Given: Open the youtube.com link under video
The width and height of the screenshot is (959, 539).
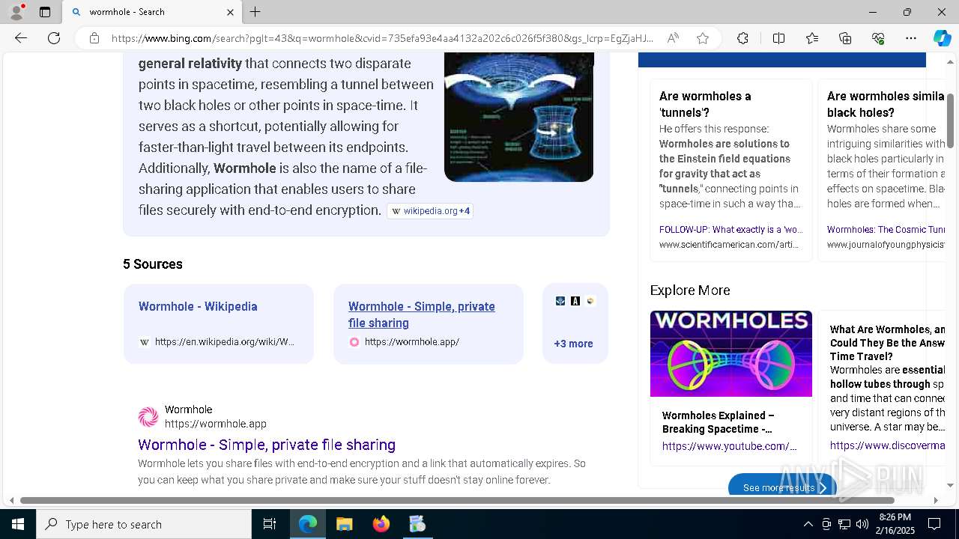Looking at the screenshot, I should 729,446.
